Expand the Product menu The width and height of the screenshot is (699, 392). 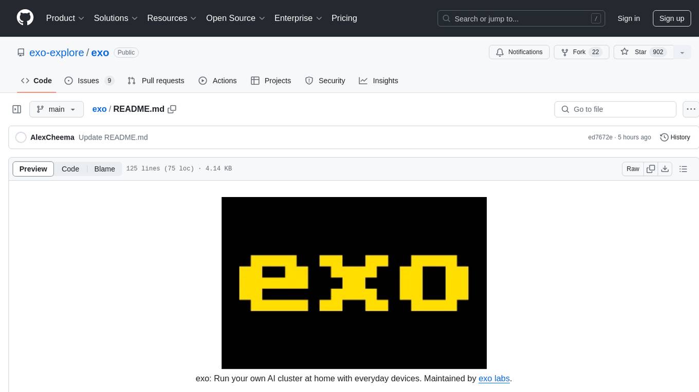[65, 18]
